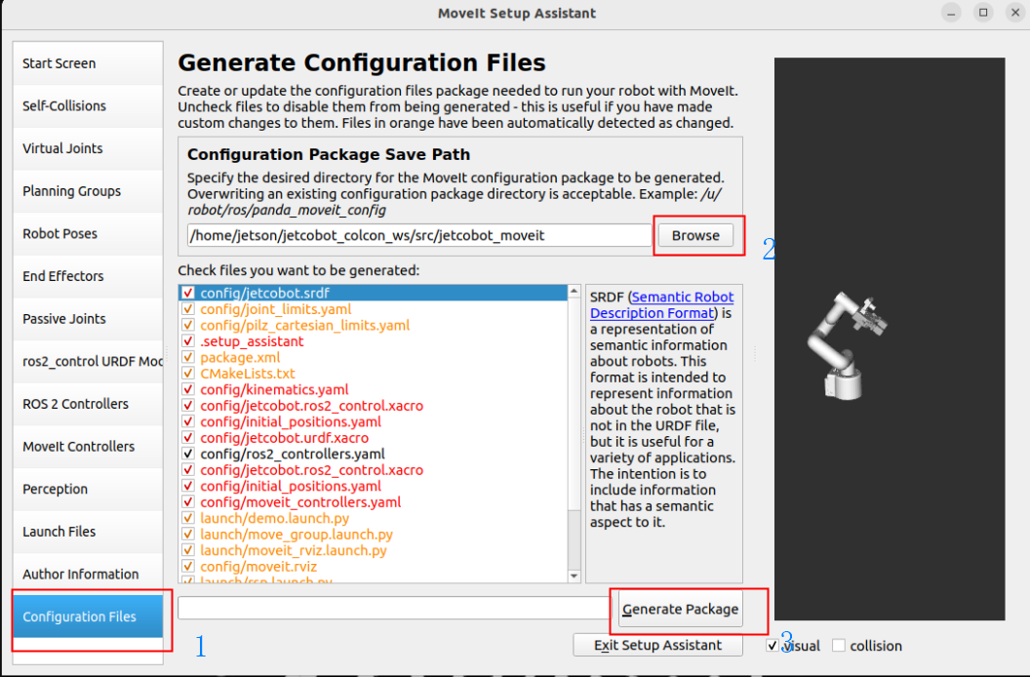This screenshot has width=1030, height=677.
Task: Select the launch/moveit_rviz.launch.py file name
Action: point(294,551)
